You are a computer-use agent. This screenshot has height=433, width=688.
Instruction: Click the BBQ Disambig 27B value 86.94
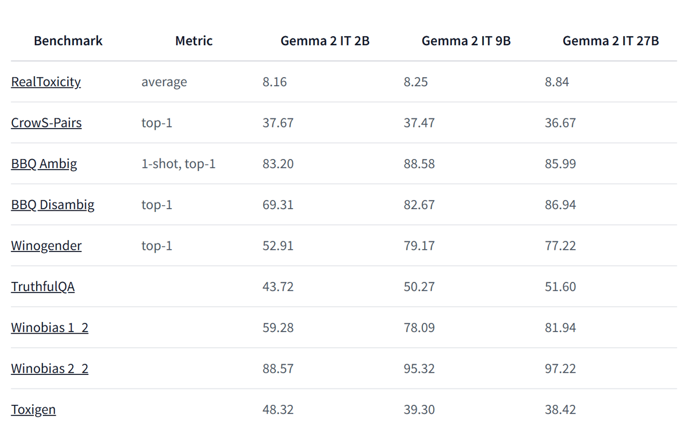point(561,205)
